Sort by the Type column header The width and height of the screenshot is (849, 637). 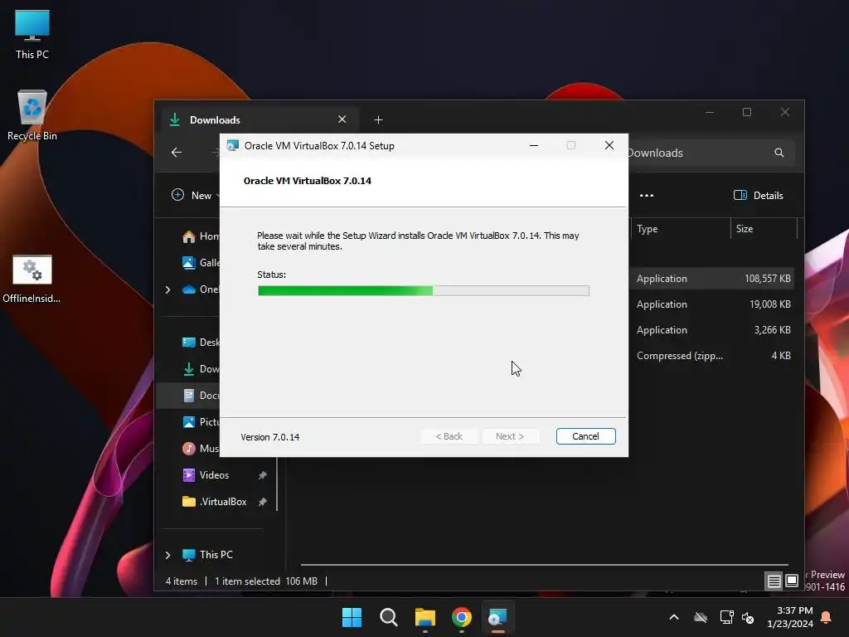(680, 229)
